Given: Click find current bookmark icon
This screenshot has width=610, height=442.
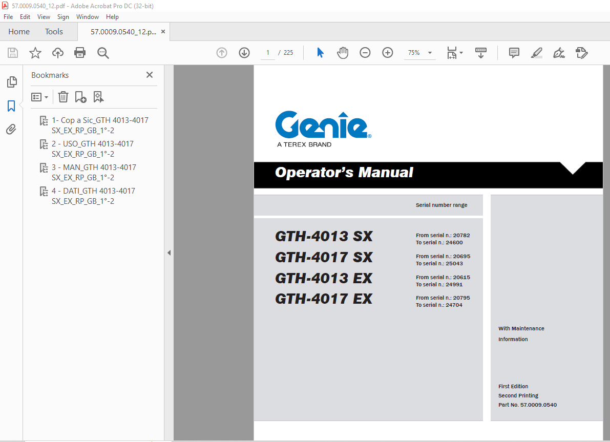Looking at the screenshot, I should 98,97.
